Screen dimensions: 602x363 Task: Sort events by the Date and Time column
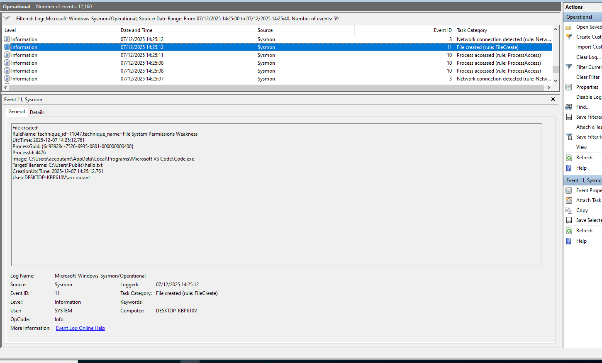[x=136, y=30]
